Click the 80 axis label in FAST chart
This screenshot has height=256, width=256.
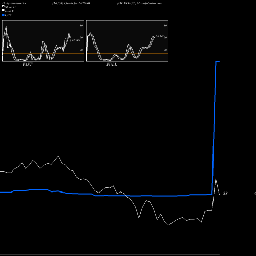(x=81, y=25)
